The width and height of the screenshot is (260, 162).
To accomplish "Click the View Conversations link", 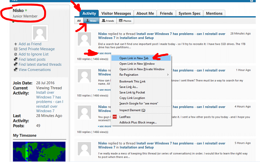I will coord(35,70).
